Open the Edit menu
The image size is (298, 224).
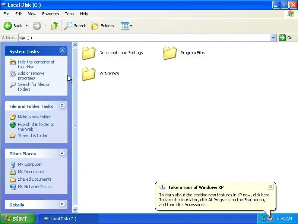[x=19, y=14]
